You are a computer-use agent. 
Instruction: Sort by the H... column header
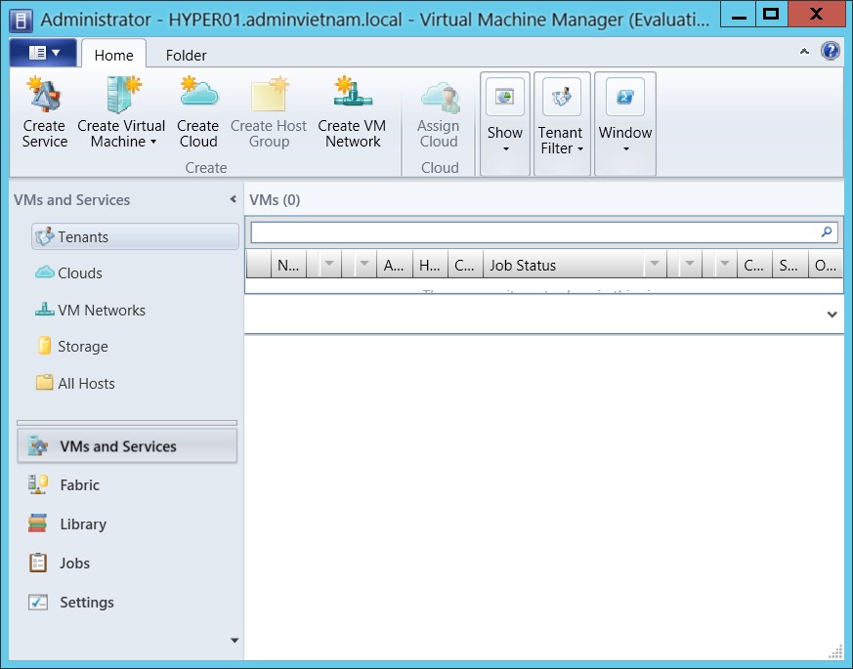coord(430,265)
